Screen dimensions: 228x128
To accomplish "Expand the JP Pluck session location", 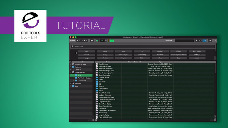I will 71,70.
